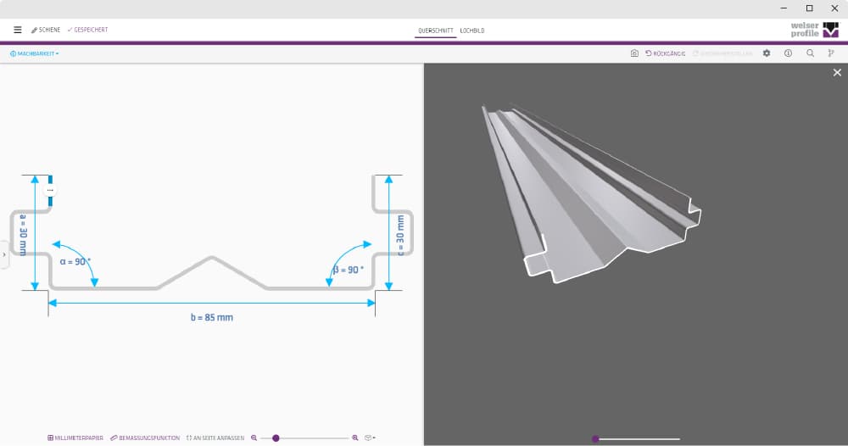Image resolution: width=848 pixels, height=446 pixels.
Task: Click the b = 85 mm dimension
Action: 211,318
